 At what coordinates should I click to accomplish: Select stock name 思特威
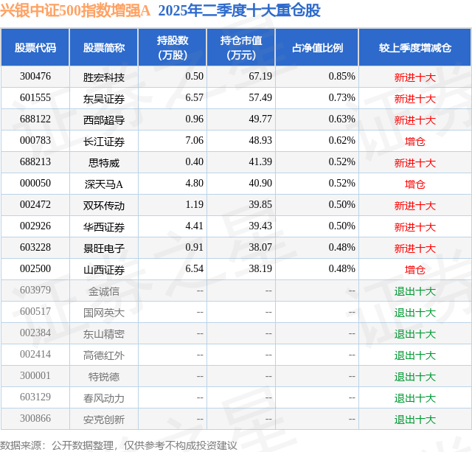[104, 163]
